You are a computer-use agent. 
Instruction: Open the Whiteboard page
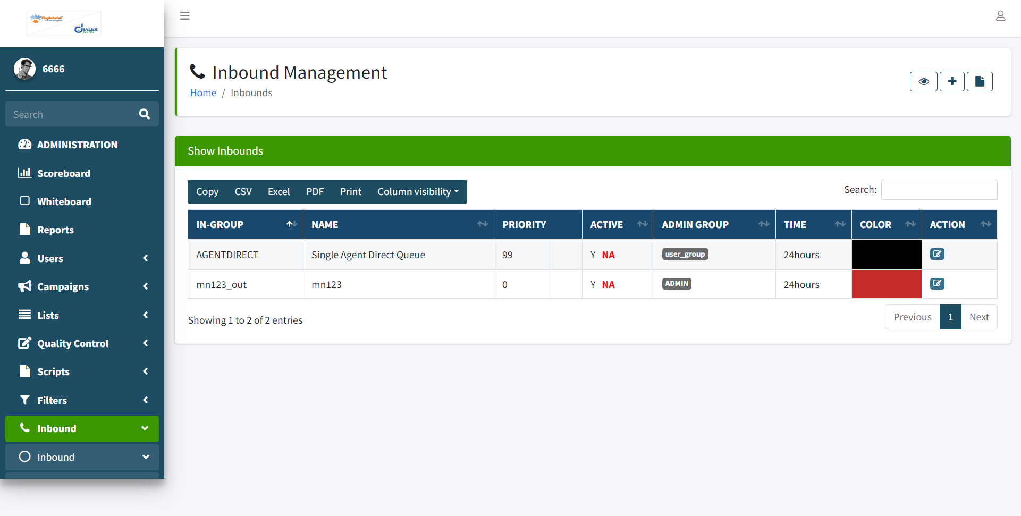click(x=64, y=201)
